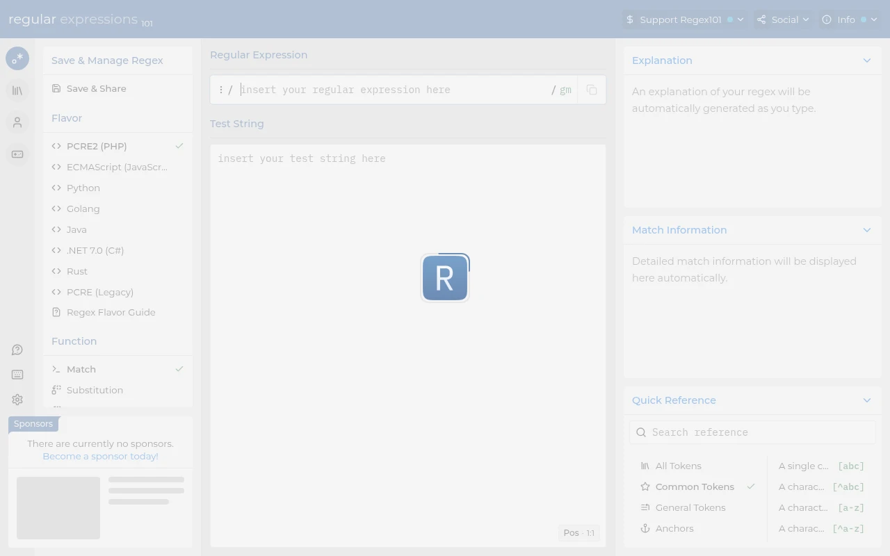Click the account user icon in sidebar
Viewport: 890px width, 556px height.
pos(17,122)
